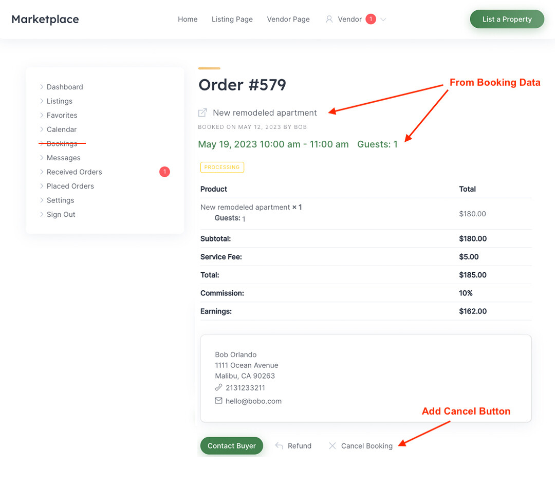Click the Total column header
Image resolution: width=555 pixels, height=504 pixels.
coord(468,189)
